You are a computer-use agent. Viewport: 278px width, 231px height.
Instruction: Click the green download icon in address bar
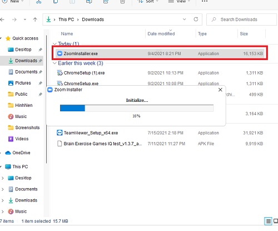(x=48, y=19)
